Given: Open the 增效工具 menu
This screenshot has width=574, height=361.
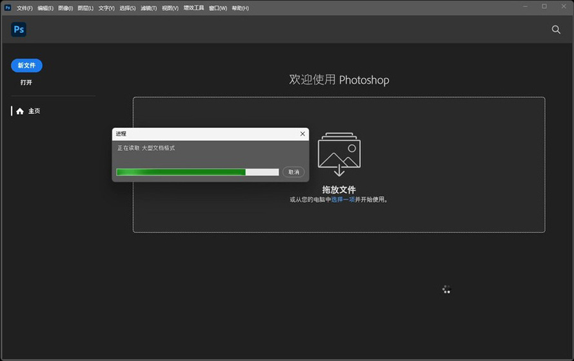Looking at the screenshot, I should [x=193, y=8].
